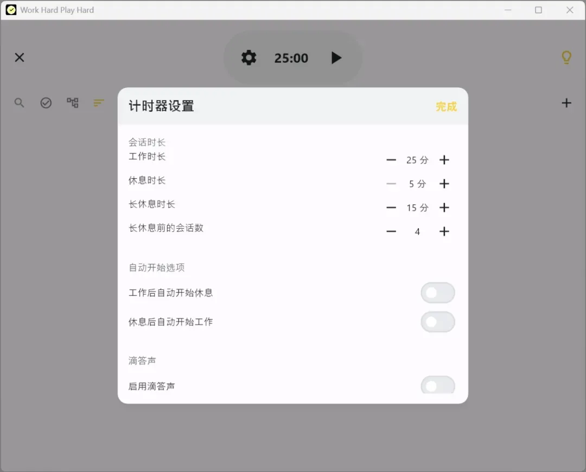Viewport: 586px width, 472px height.
Task: Click the 自动开始选项 section label
Action: [x=157, y=268]
